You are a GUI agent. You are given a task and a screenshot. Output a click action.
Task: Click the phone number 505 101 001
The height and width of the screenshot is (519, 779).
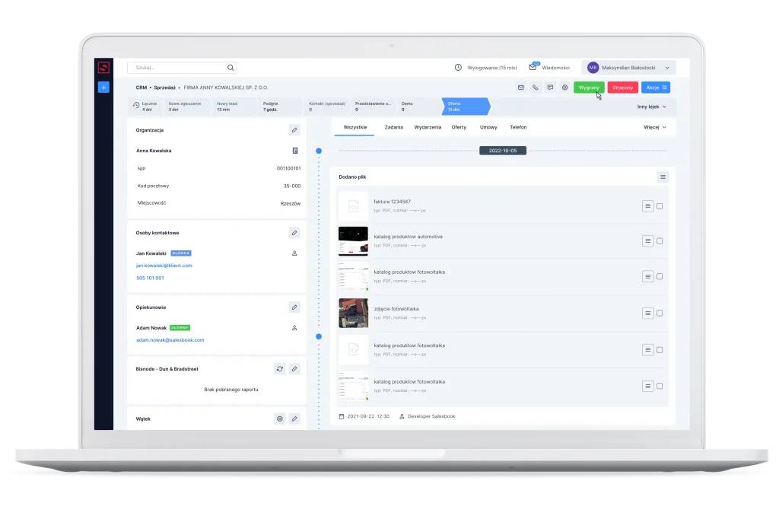[x=150, y=278]
